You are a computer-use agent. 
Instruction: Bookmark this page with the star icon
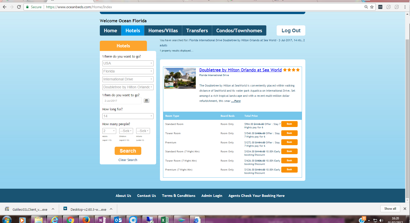pos(372,7)
